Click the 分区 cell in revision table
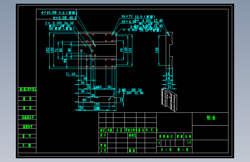The image size is (250, 162). click(119, 130)
